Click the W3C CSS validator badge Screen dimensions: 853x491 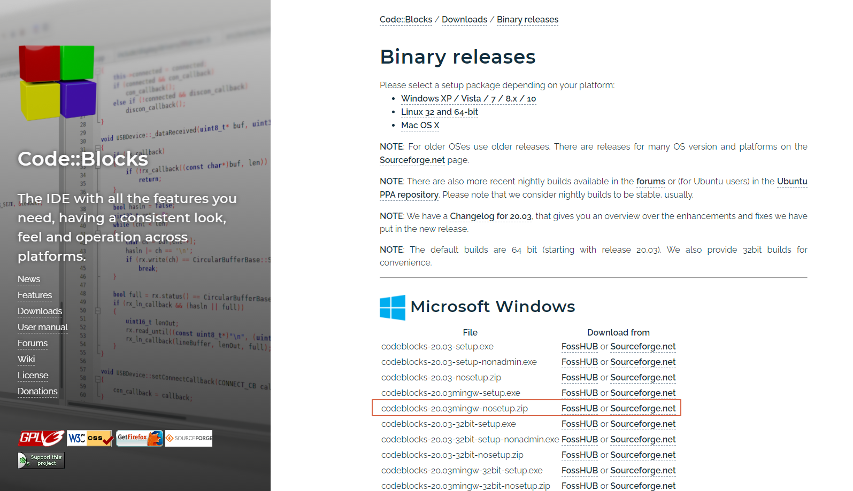click(x=90, y=438)
